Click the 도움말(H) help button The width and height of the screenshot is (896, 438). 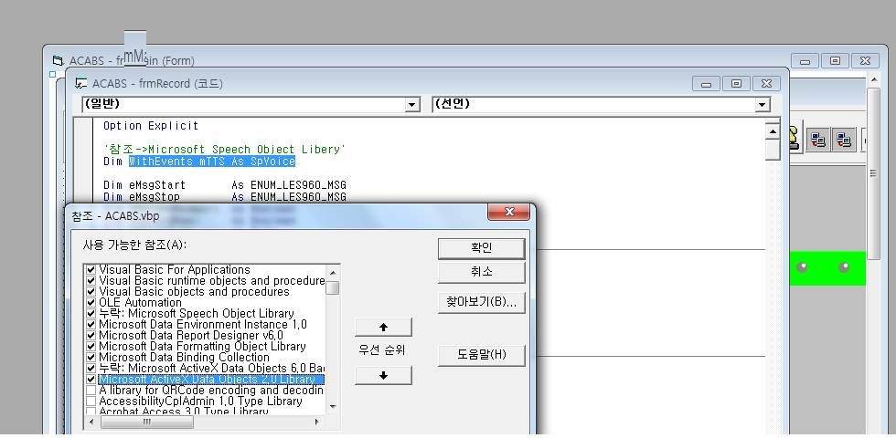pos(481,355)
